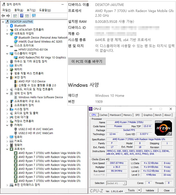The width and height of the screenshot is (176, 195).
Task: Open the blue help question mark toolbar icon
Action: click(x=22, y=16)
